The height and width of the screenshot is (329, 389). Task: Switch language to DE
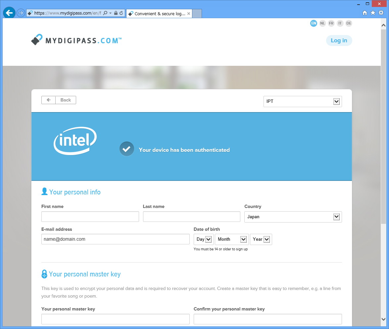click(349, 23)
